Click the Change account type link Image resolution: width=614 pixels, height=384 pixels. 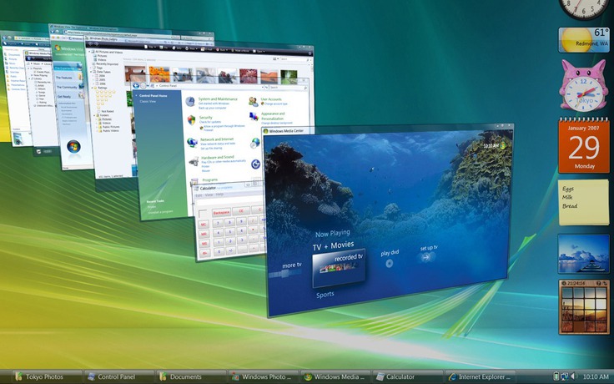[x=275, y=104]
